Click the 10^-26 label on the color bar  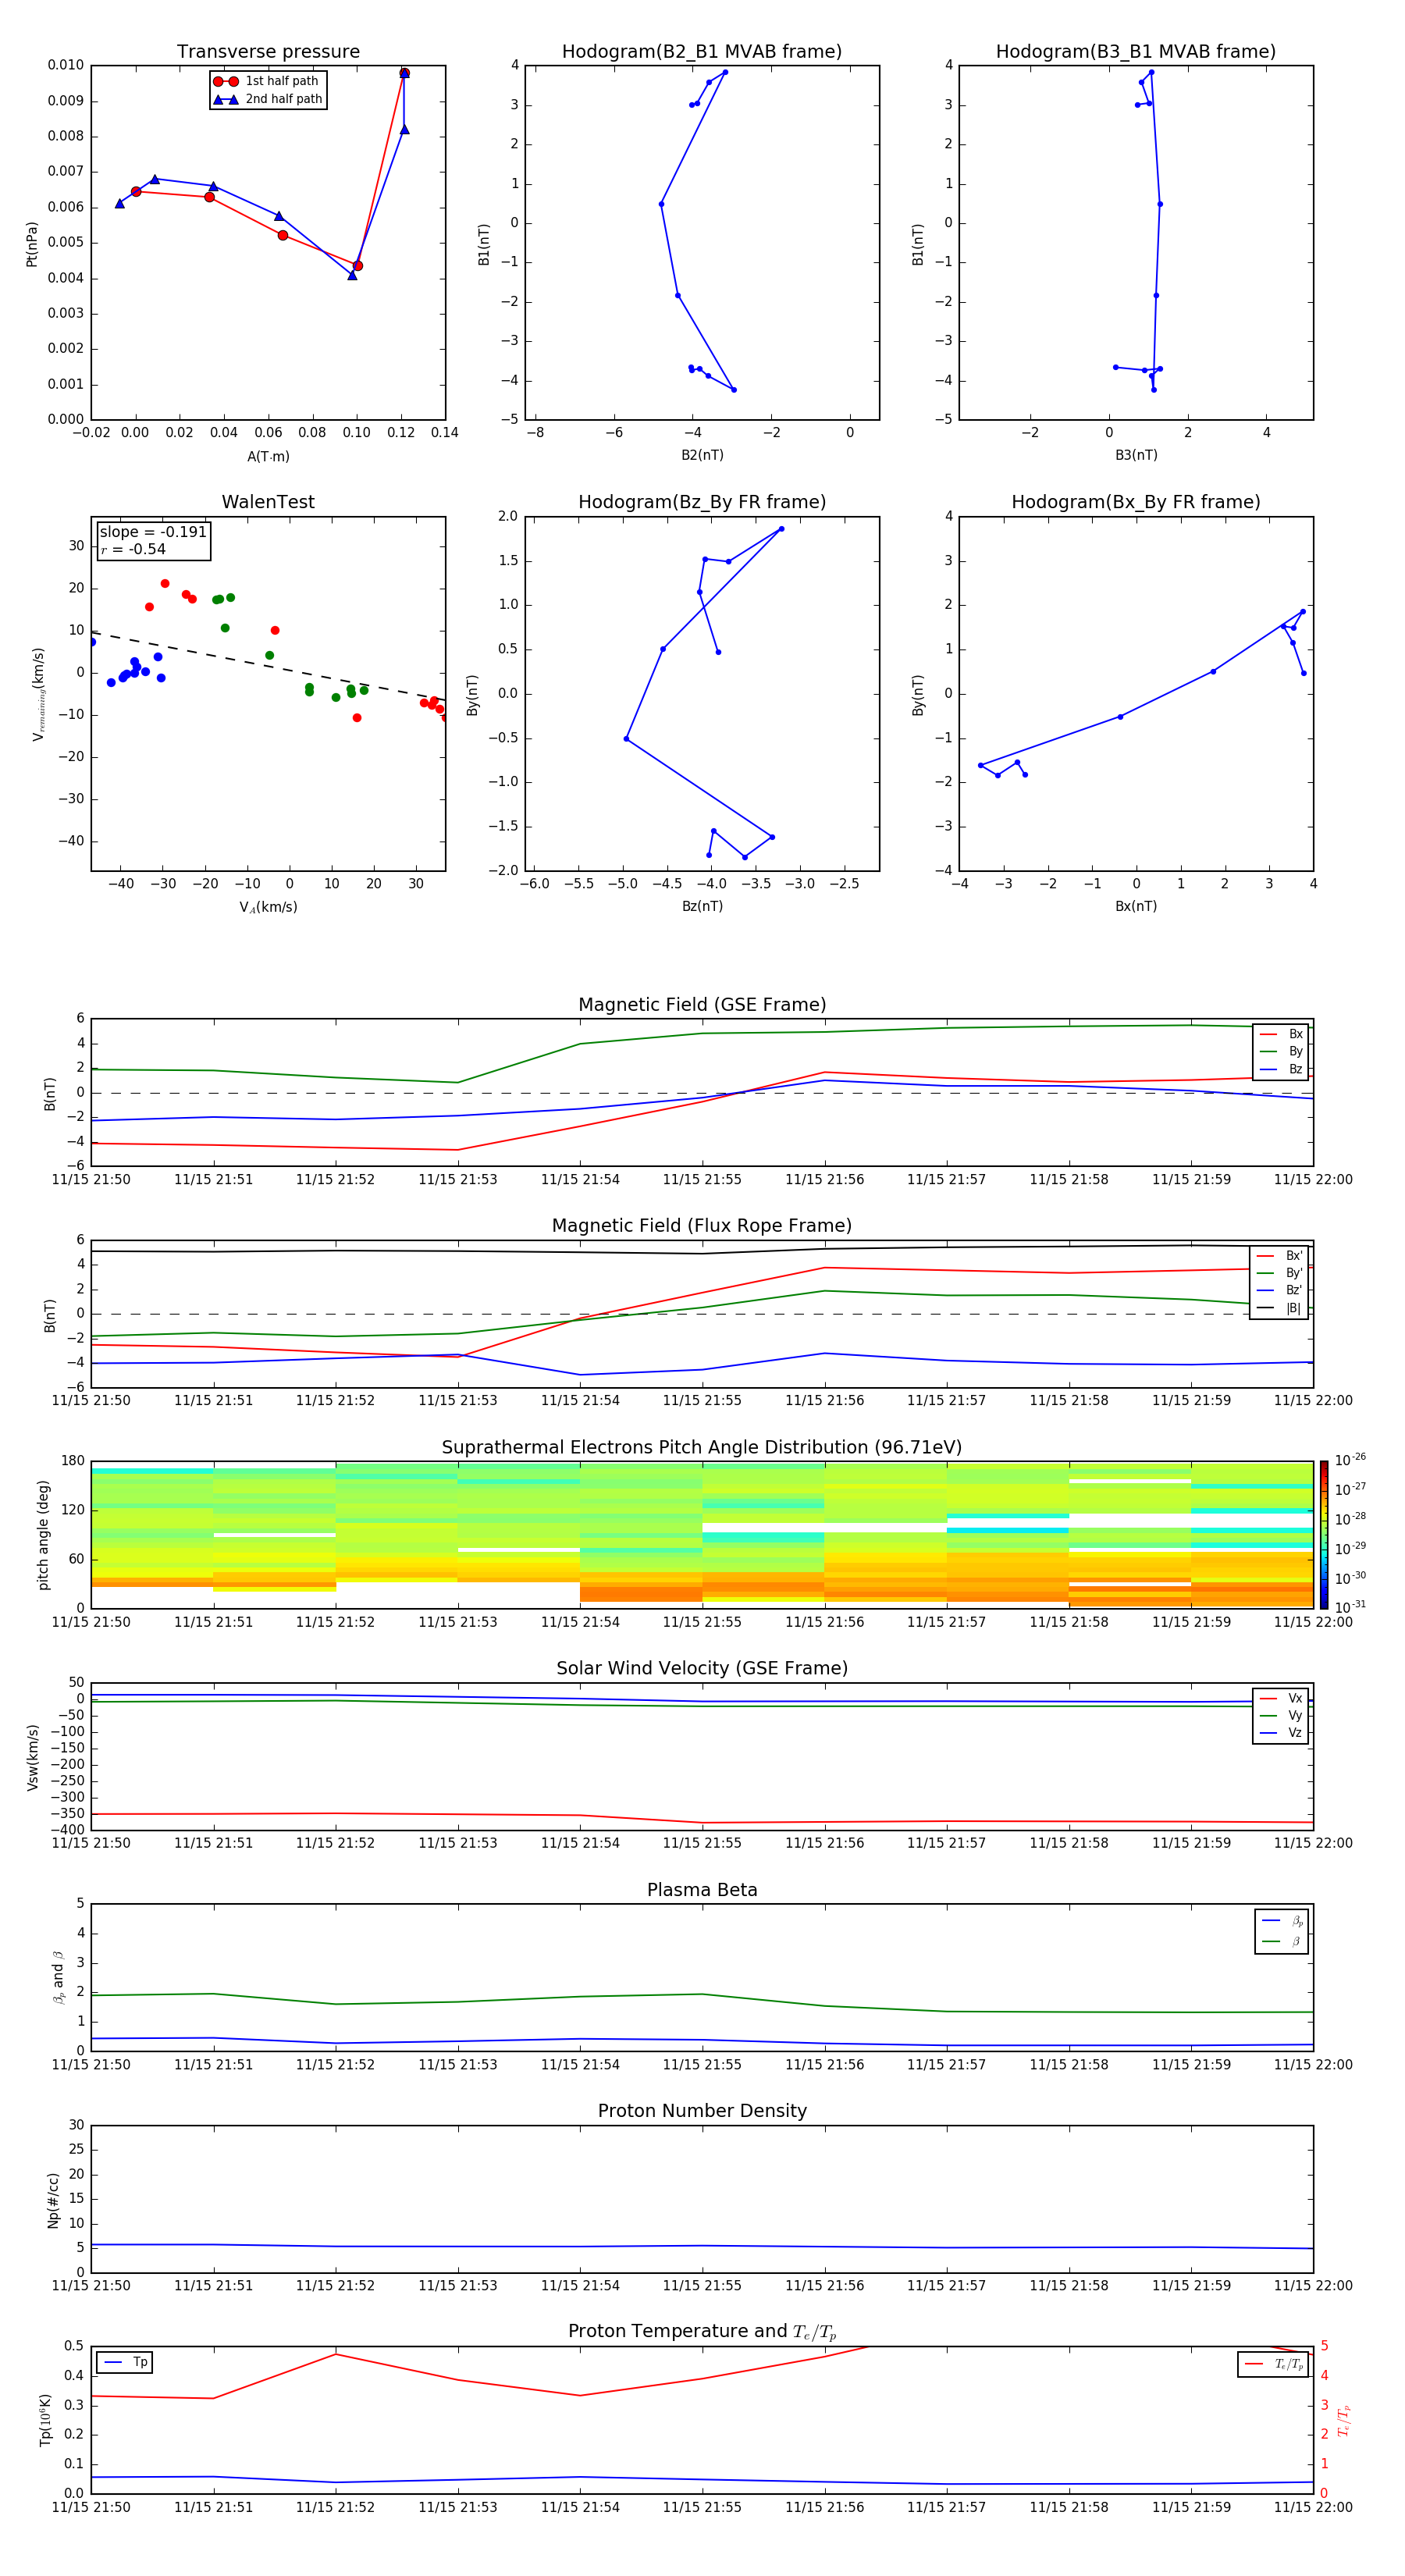[x=1350, y=1460]
